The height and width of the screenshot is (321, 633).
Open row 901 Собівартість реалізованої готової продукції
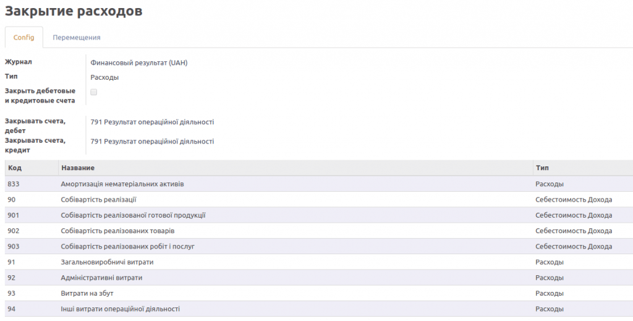(319, 215)
